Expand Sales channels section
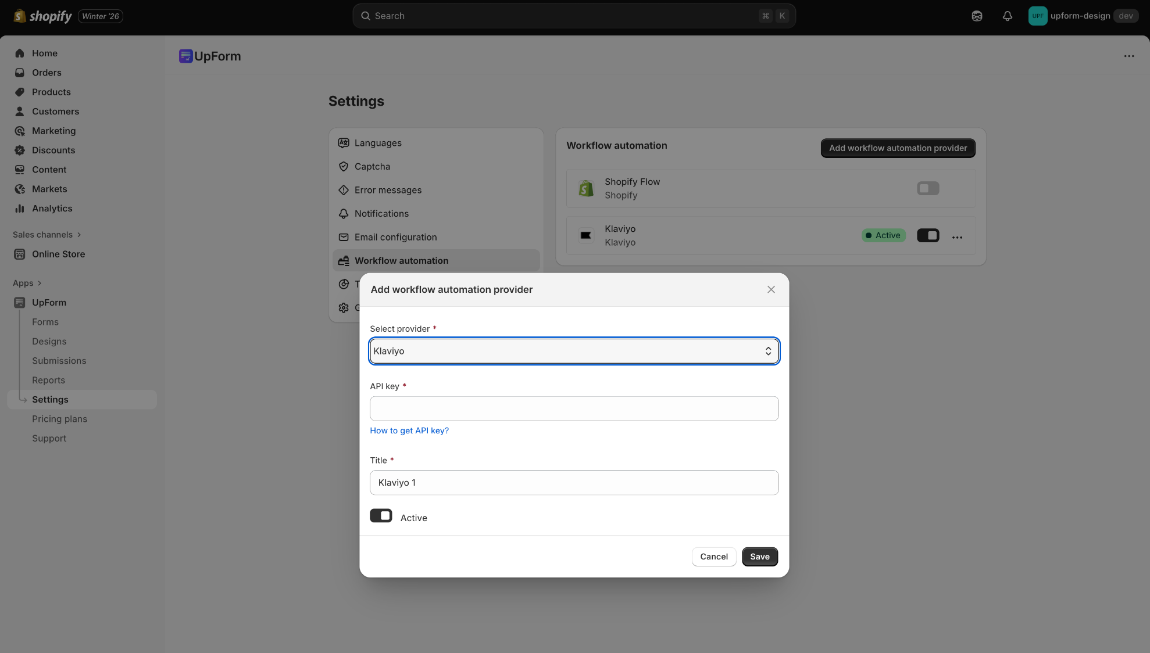 (47, 235)
